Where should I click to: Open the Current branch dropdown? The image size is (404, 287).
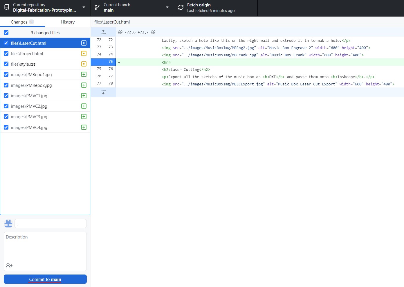132,8
